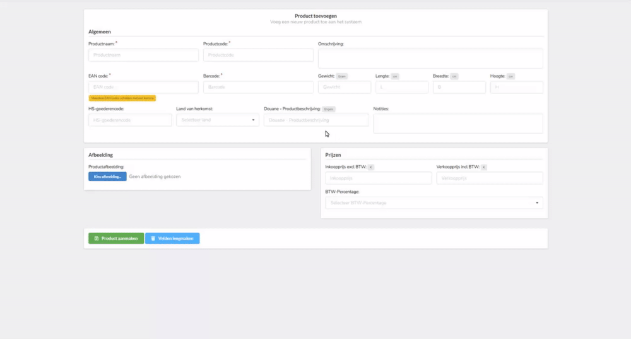This screenshot has height=339, width=631.
Task: Click the Verkoopprijs input field
Action: point(490,178)
